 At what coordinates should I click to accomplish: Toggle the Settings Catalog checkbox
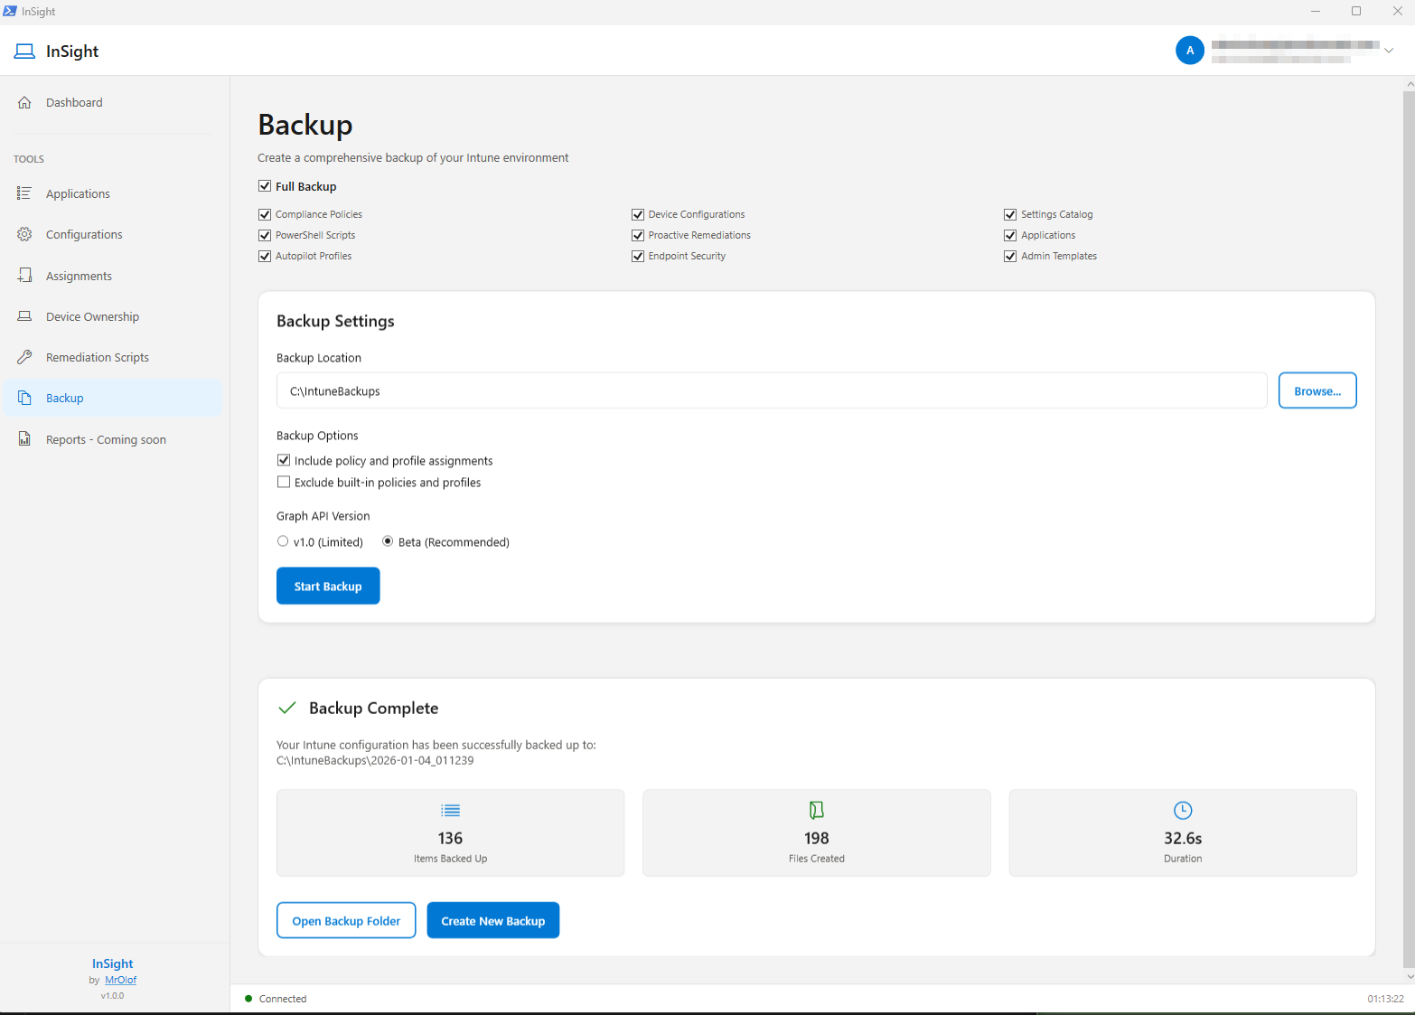pyautogui.click(x=1010, y=214)
